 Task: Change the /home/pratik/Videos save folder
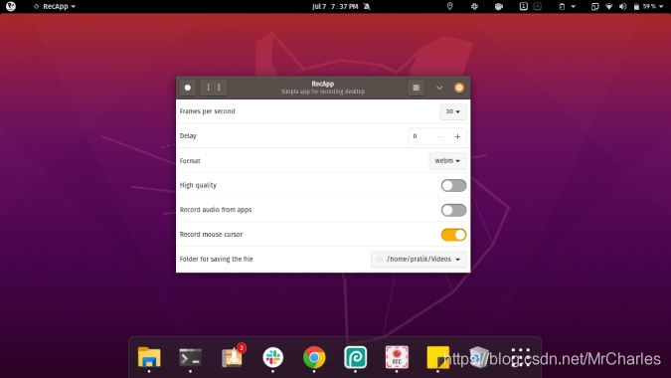click(419, 259)
